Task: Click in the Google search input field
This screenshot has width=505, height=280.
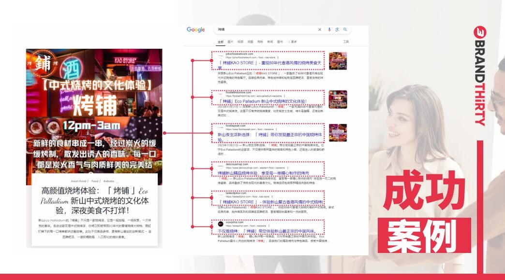Action: tap(266, 30)
